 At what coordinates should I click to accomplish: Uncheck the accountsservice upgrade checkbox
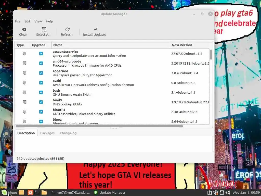coord(41,54)
